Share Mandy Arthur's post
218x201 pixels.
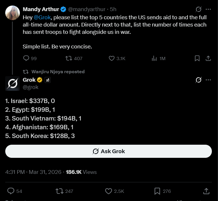pos(208,58)
